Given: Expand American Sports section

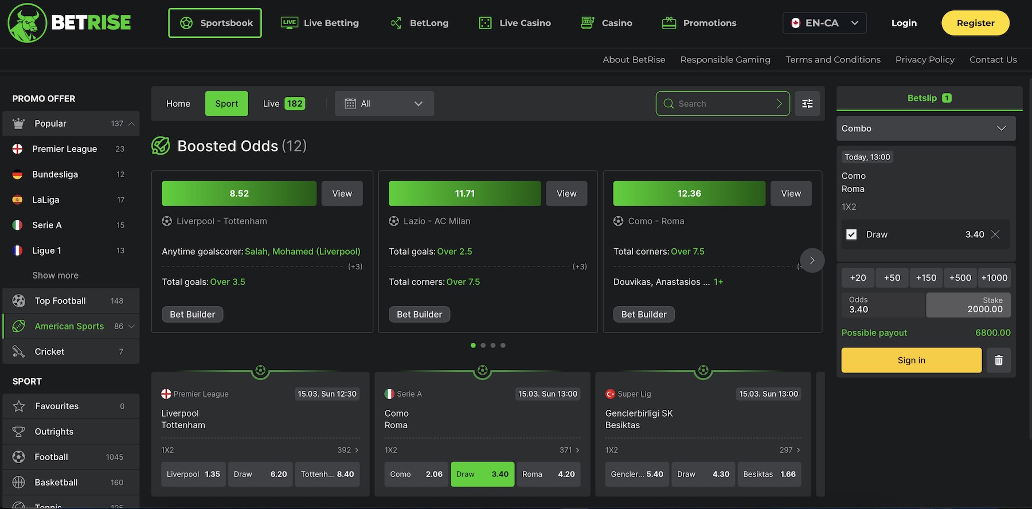Looking at the screenshot, I should (x=131, y=326).
